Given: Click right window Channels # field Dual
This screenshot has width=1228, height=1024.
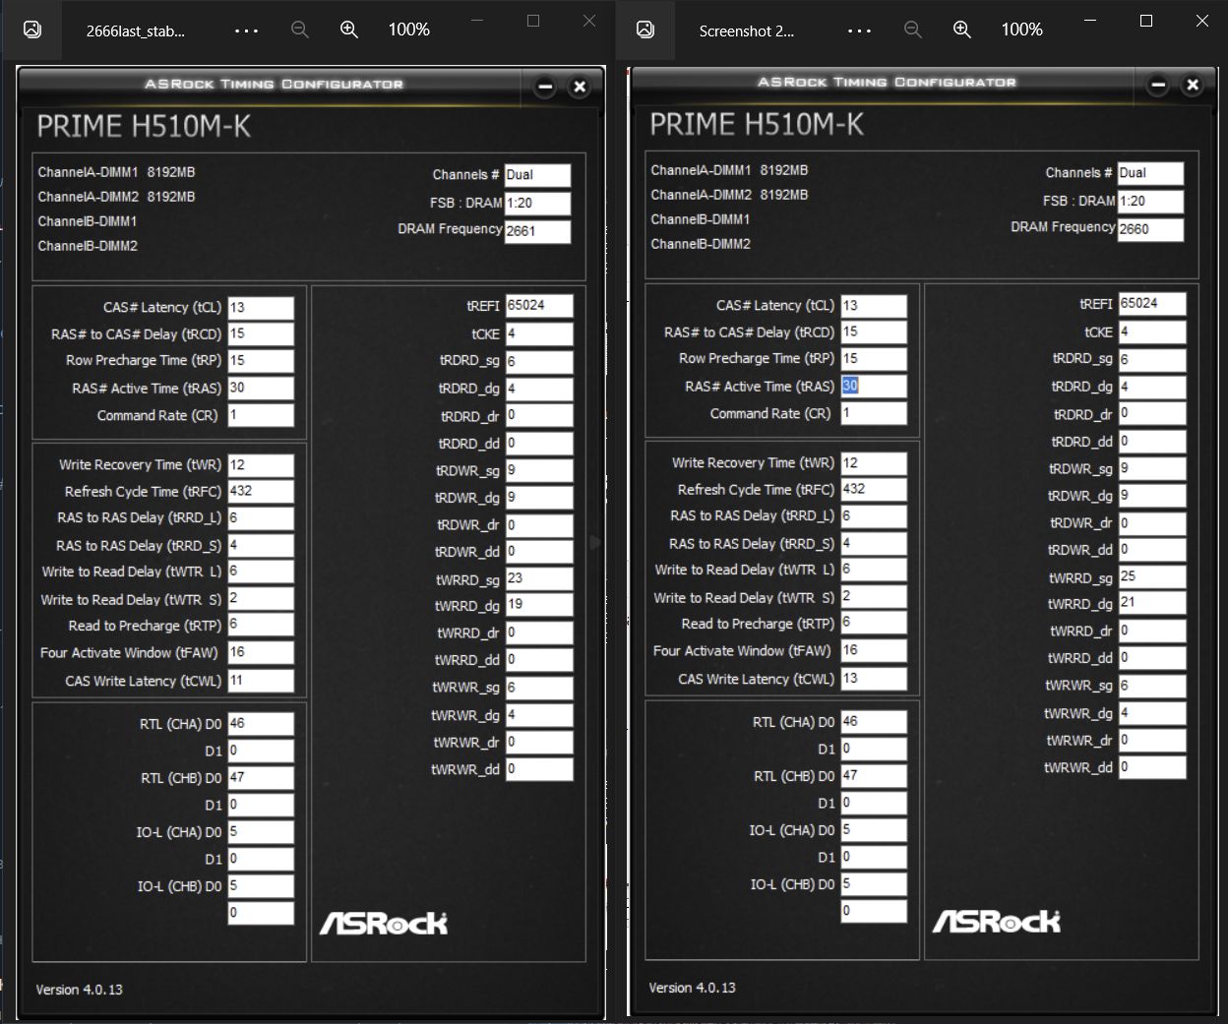Looking at the screenshot, I should 1150,173.
